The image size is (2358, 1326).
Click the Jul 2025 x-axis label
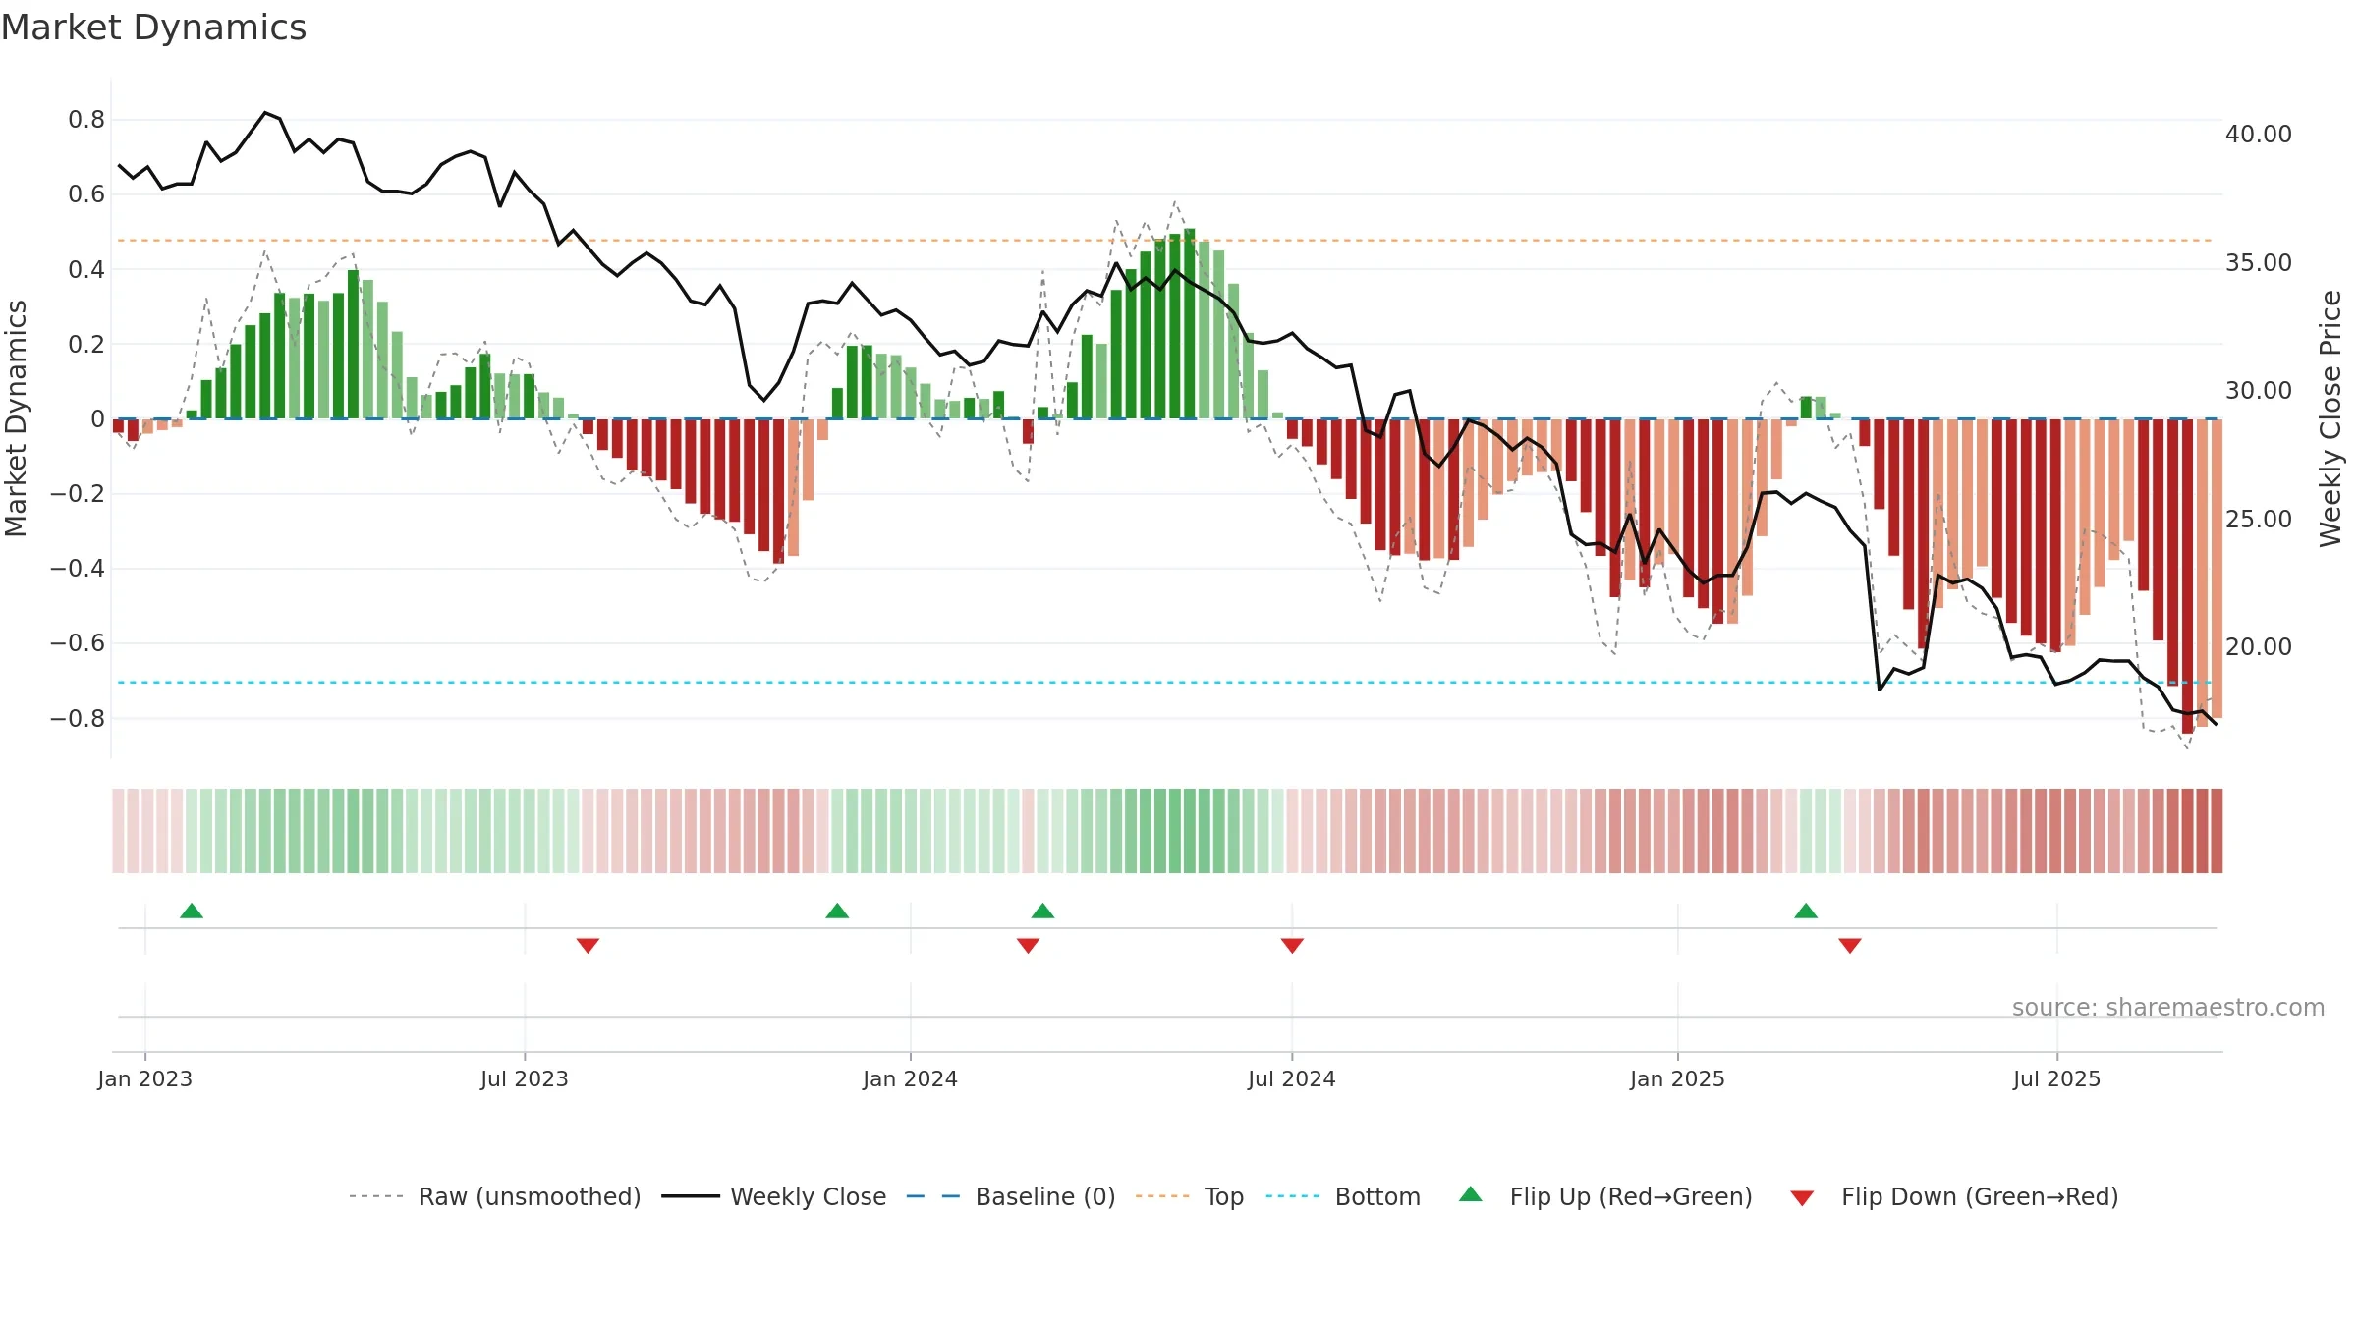pos(2057,1078)
